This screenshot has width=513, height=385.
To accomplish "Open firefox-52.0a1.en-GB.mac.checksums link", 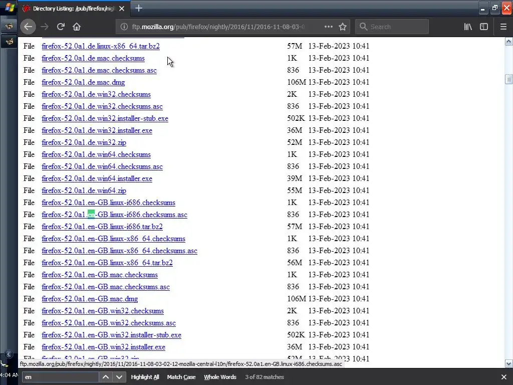I will coord(100,275).
